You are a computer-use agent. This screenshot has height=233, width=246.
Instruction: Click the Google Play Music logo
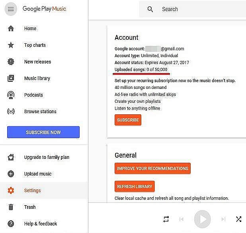pyautogui.click(x=44, y=9)
